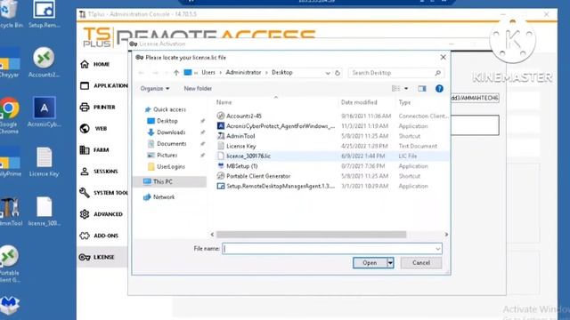Select Downloads in navigation pane
This screenshot has height=320, width=570.
tap(171, 132)
